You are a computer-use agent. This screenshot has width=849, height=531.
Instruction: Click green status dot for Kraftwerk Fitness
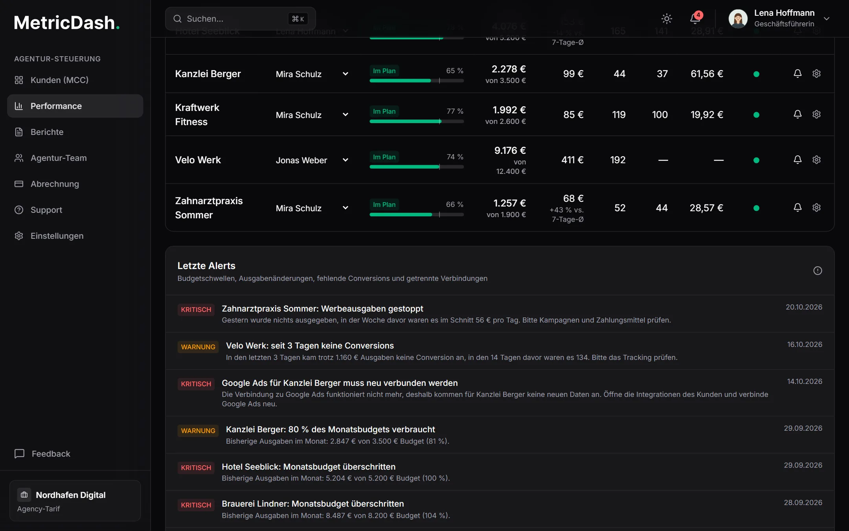click(756, 115)
